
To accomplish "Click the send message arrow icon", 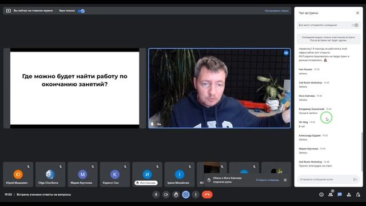I will [355, 179].
